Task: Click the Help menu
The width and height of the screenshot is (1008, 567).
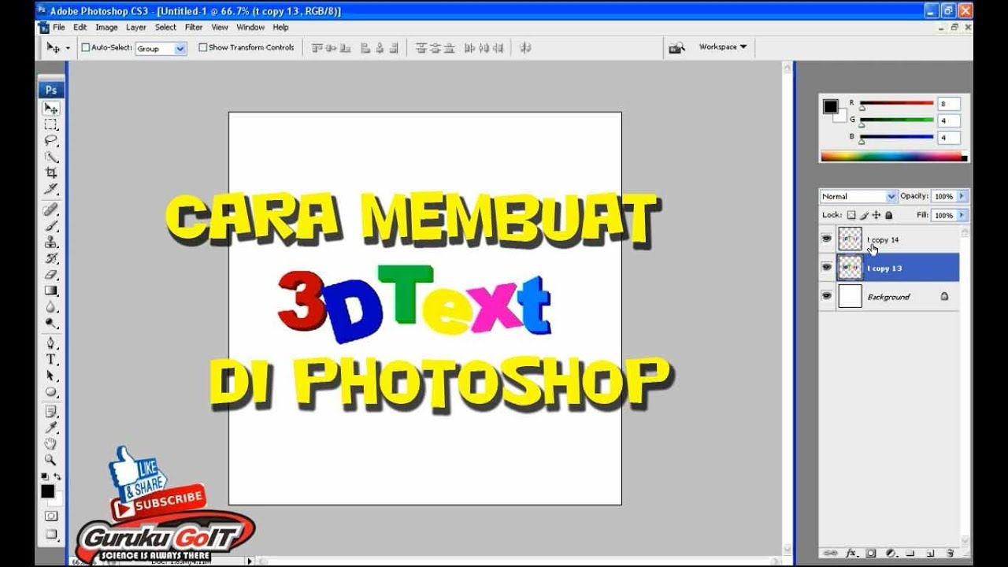Action: tap(280, 28)
